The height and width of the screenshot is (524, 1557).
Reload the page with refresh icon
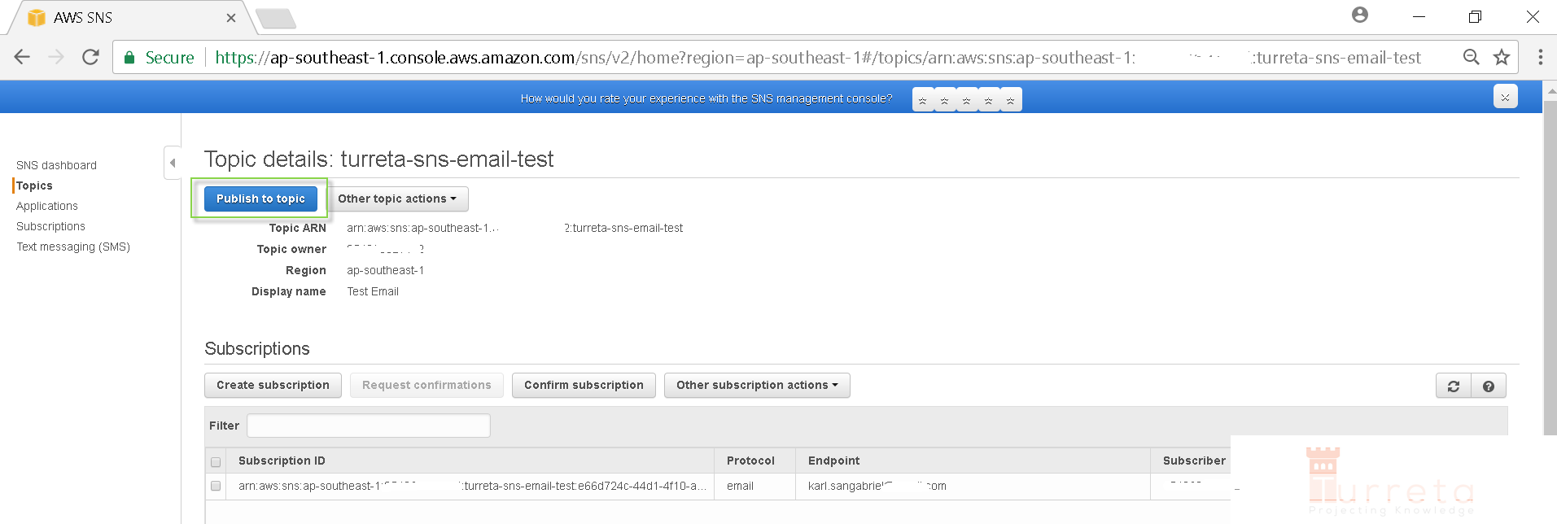[90, 57]
